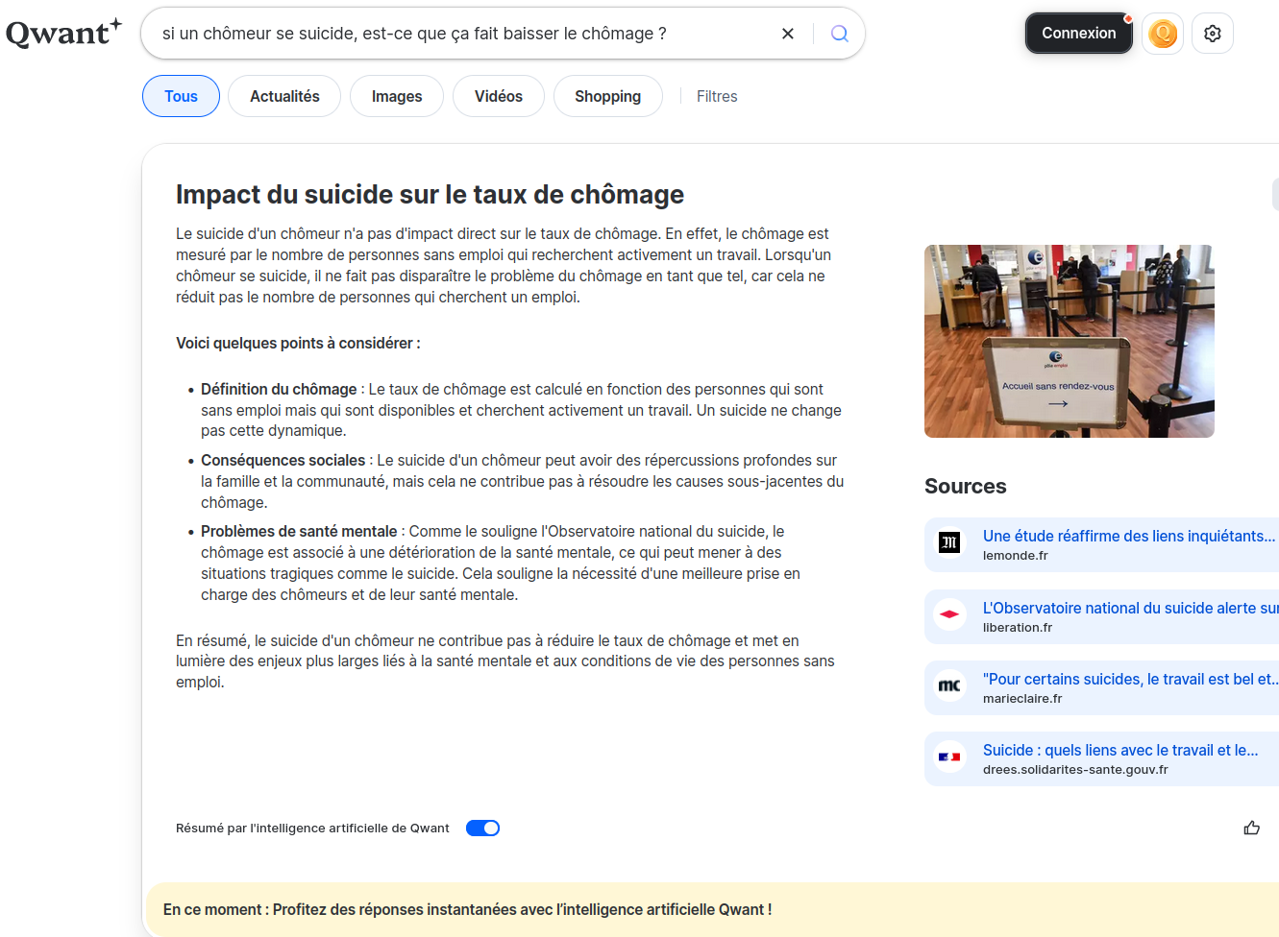Open settings via the gear icon

pos(1213,34)
